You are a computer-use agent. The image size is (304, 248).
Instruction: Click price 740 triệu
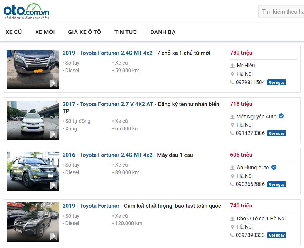click(x=241, y=206)
